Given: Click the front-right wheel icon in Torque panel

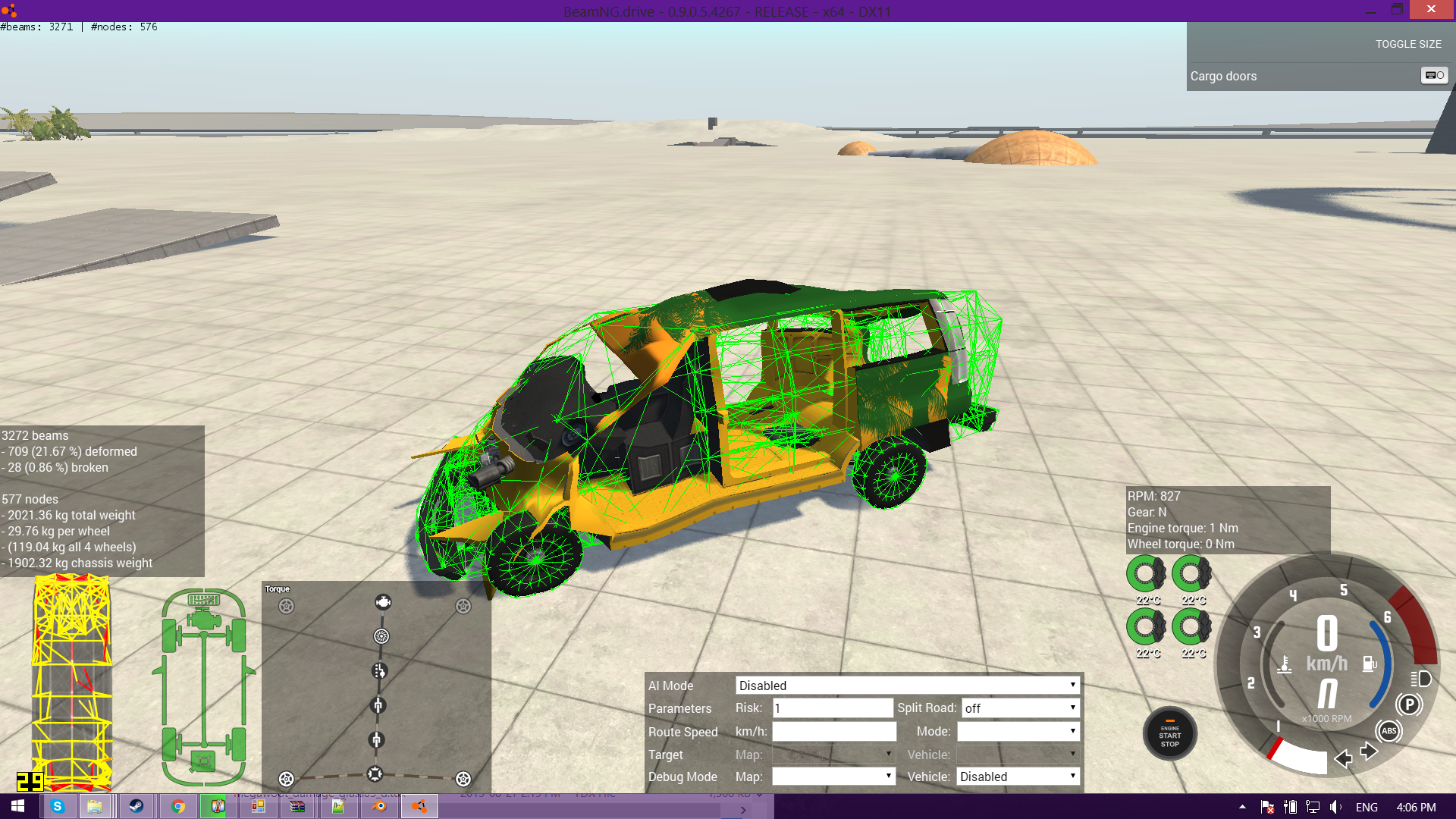Looking at the screenshot, I should point(463,606).
